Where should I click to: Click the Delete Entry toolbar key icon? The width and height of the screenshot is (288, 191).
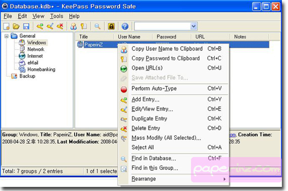[60, 26]
